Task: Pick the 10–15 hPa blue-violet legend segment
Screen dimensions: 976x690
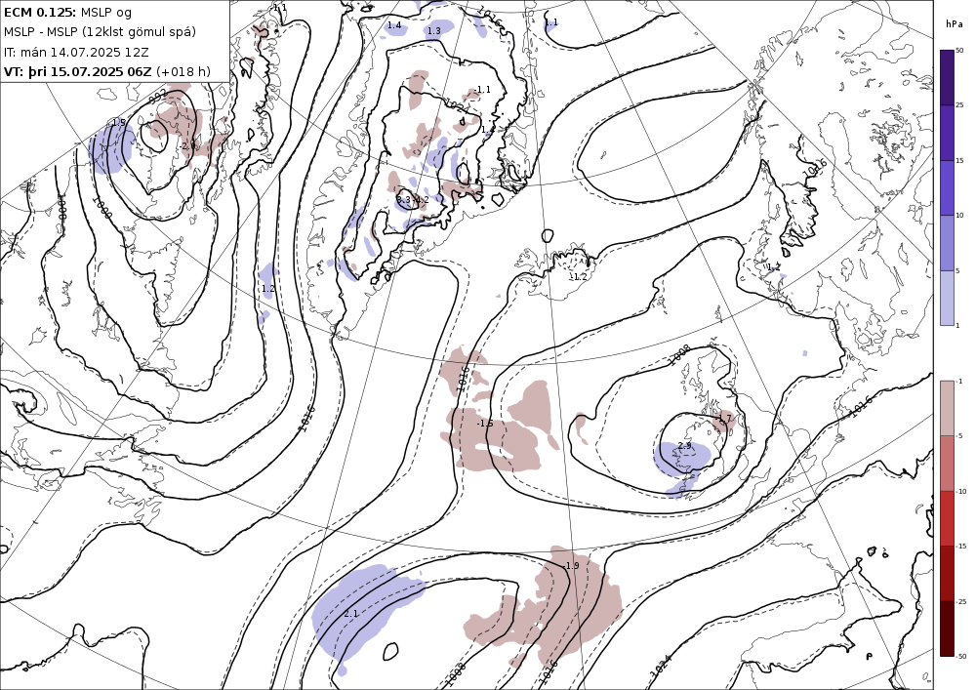Action: [x=947, y=188]
